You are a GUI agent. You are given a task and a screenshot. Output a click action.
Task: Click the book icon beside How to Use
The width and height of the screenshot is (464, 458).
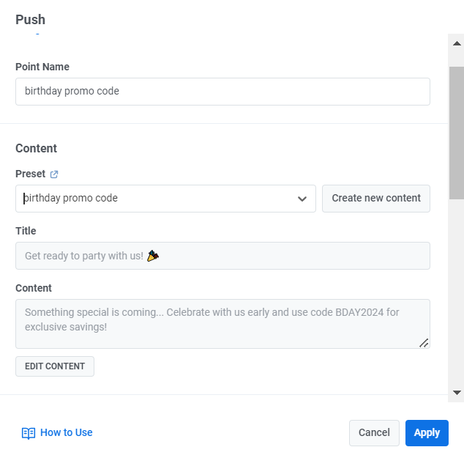coord(29,433)
